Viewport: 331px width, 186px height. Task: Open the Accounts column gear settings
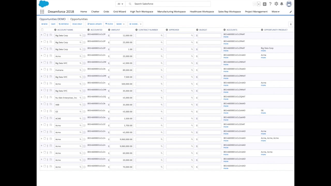point(224,30)
